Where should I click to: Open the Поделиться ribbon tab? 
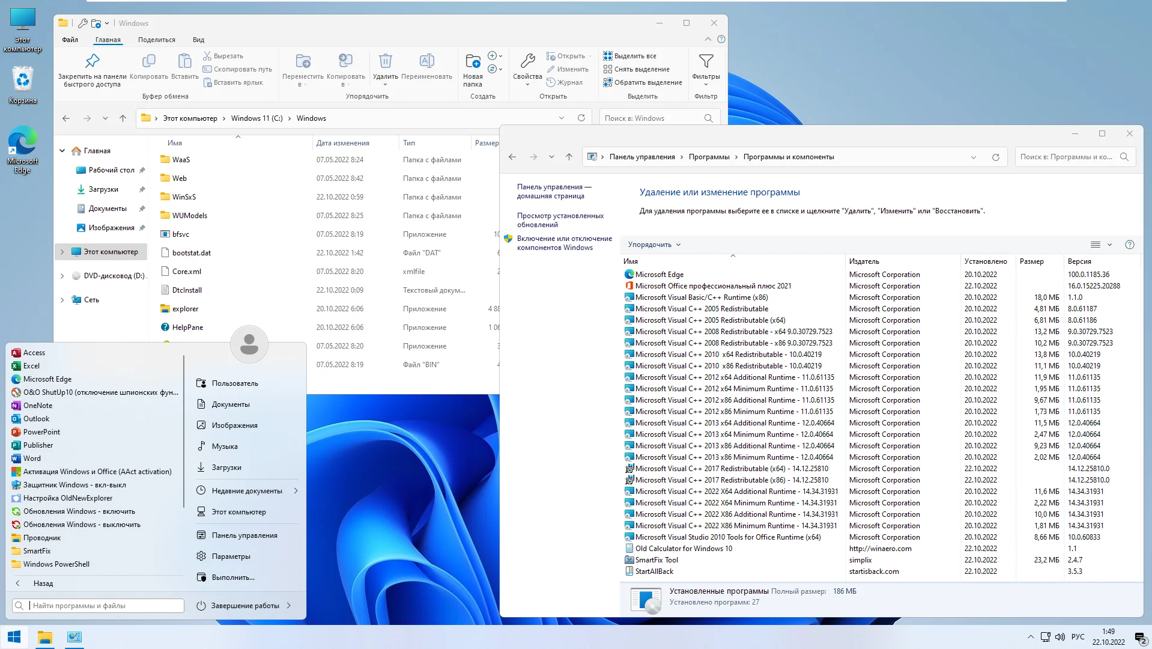(156, 40)
